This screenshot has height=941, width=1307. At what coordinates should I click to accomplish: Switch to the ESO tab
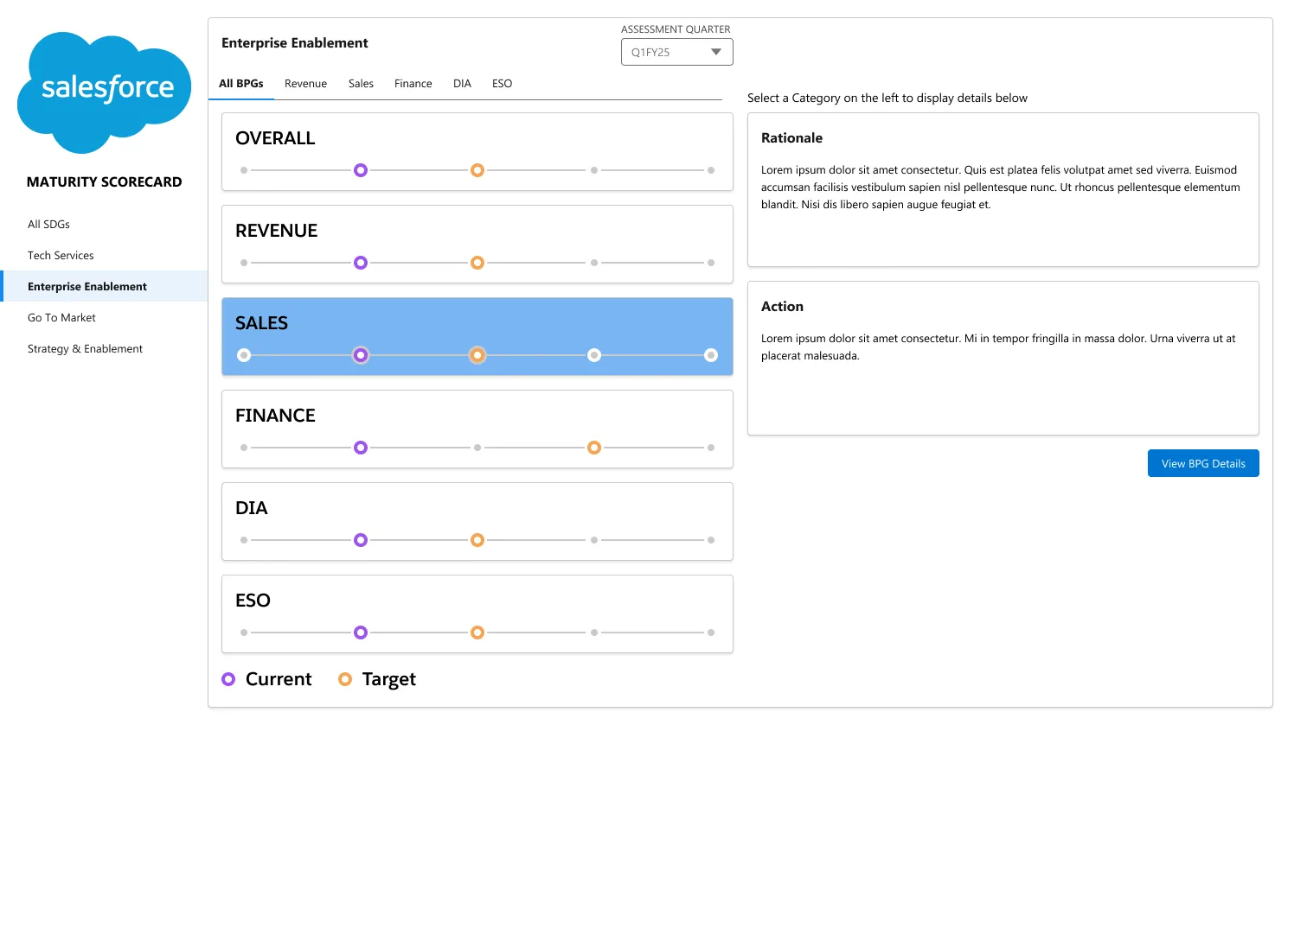502,84
